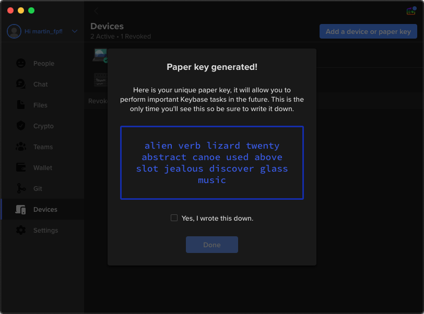
Task: Click the 'Hi martin_fpf!' username text
Action: click(43, 31)
